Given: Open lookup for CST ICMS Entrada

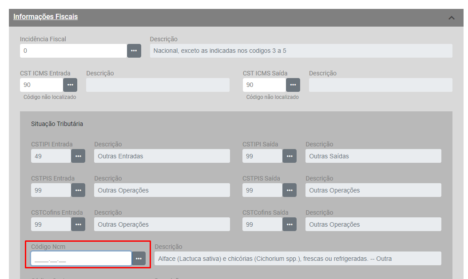Looking at the screenshot, I should pos(70,85).
